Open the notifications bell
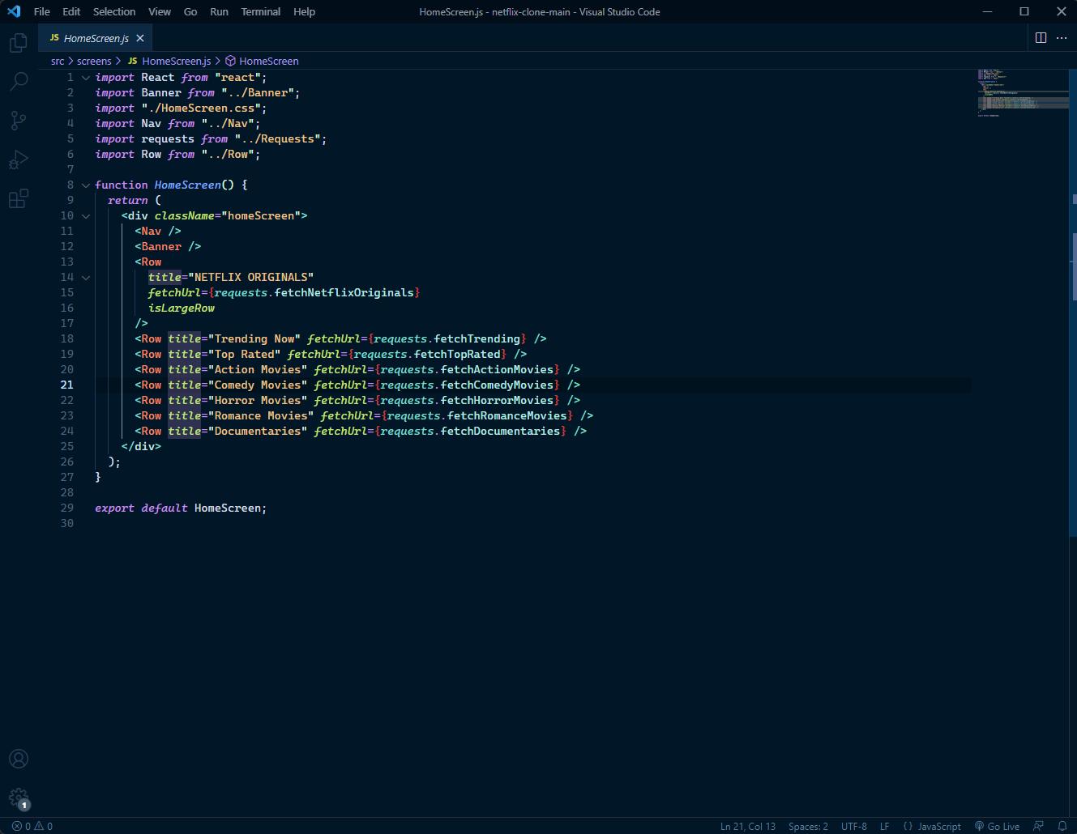 click(1062, 826)
